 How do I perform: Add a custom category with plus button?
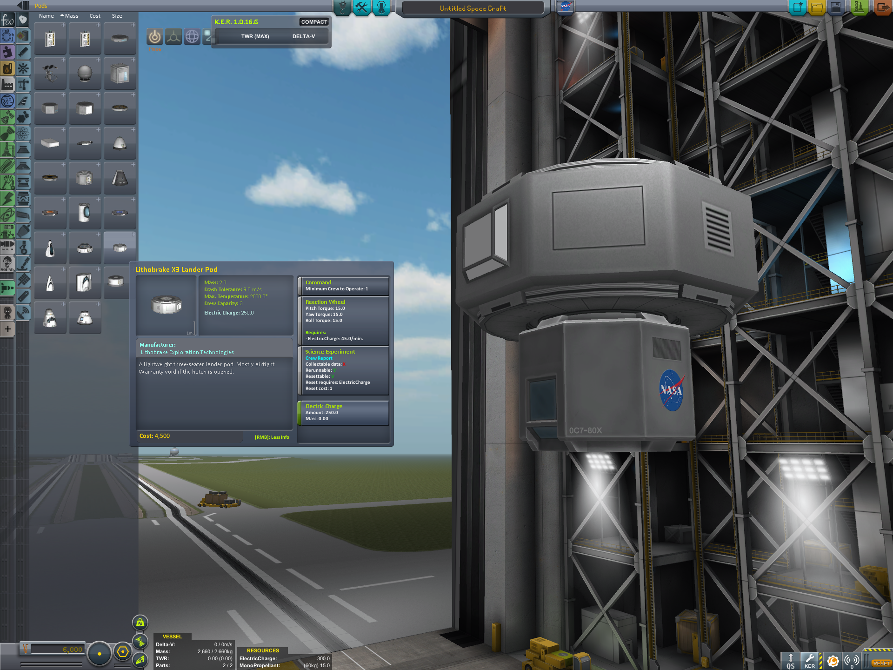(x=7, y=329)
